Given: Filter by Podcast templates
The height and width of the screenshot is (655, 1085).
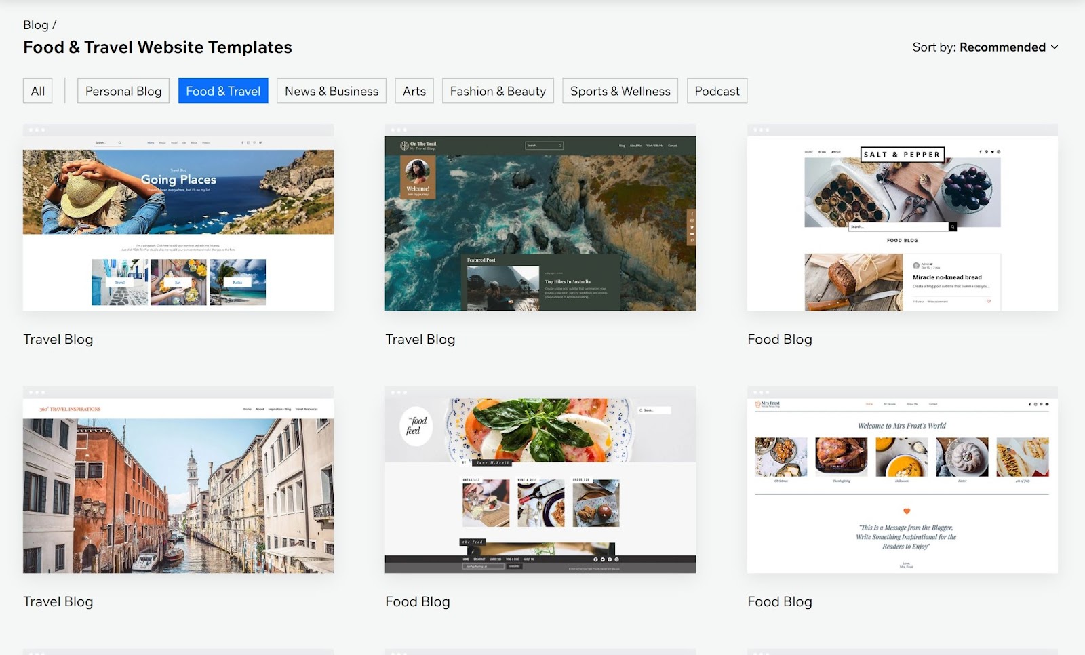Looking at the screenshot, I should (717, 90).
